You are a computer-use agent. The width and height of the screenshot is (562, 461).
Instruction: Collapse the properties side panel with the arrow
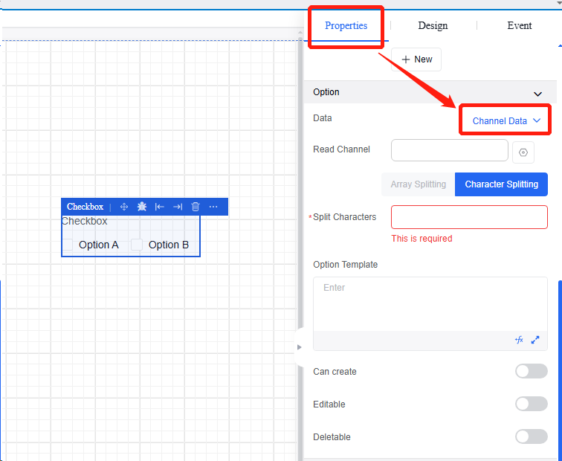pos(300,347)
